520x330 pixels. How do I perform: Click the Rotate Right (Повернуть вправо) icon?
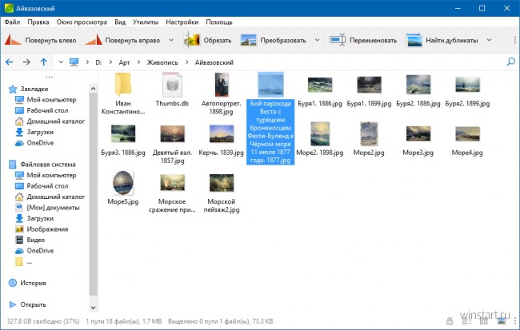click(94, 40)
